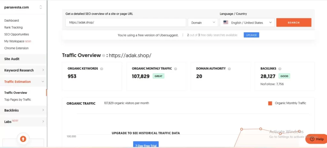Click the info icon next to Organic Monthly Traffic

pyautogui.click(x=176, y=69)
